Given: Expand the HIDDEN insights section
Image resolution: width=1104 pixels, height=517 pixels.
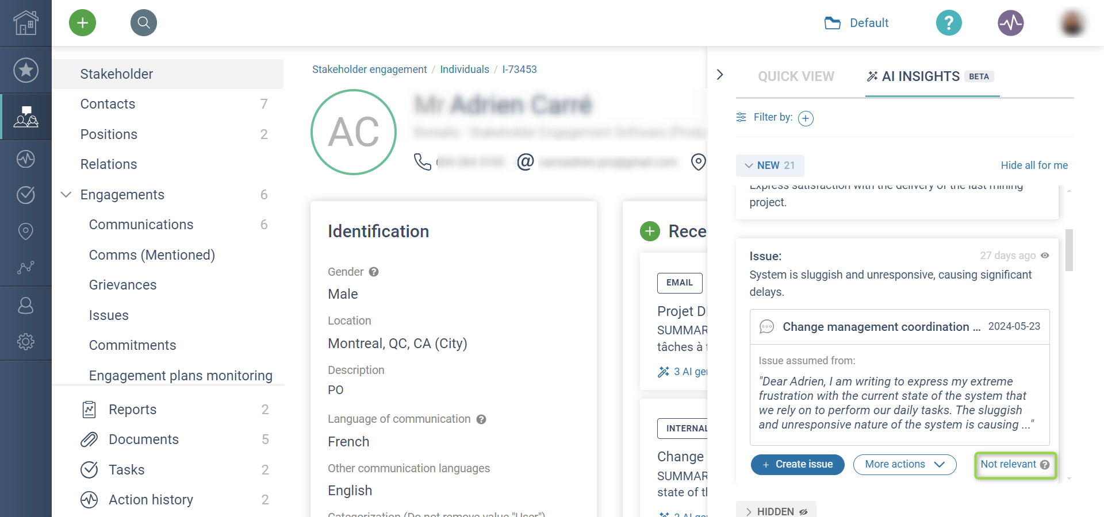Looking at the screenshot, I should [775, 511].
